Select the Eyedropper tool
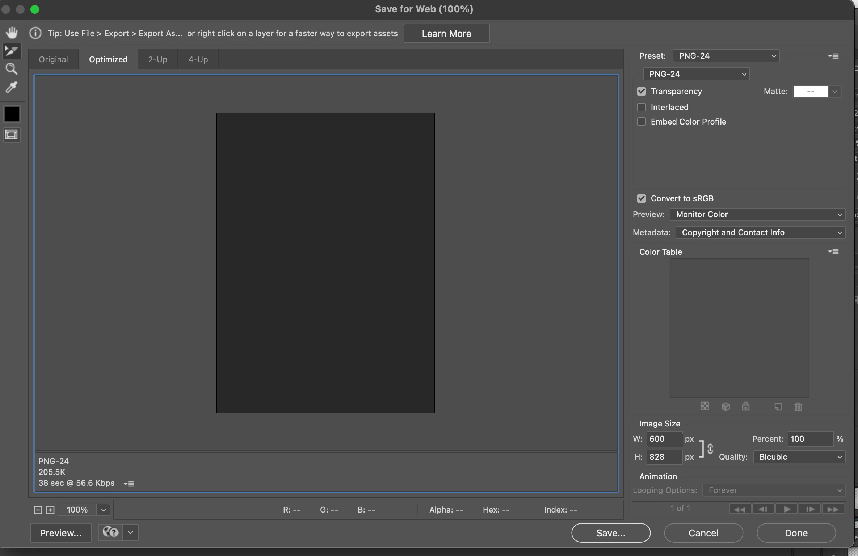The image size is (858, 556). pos(12,87)
